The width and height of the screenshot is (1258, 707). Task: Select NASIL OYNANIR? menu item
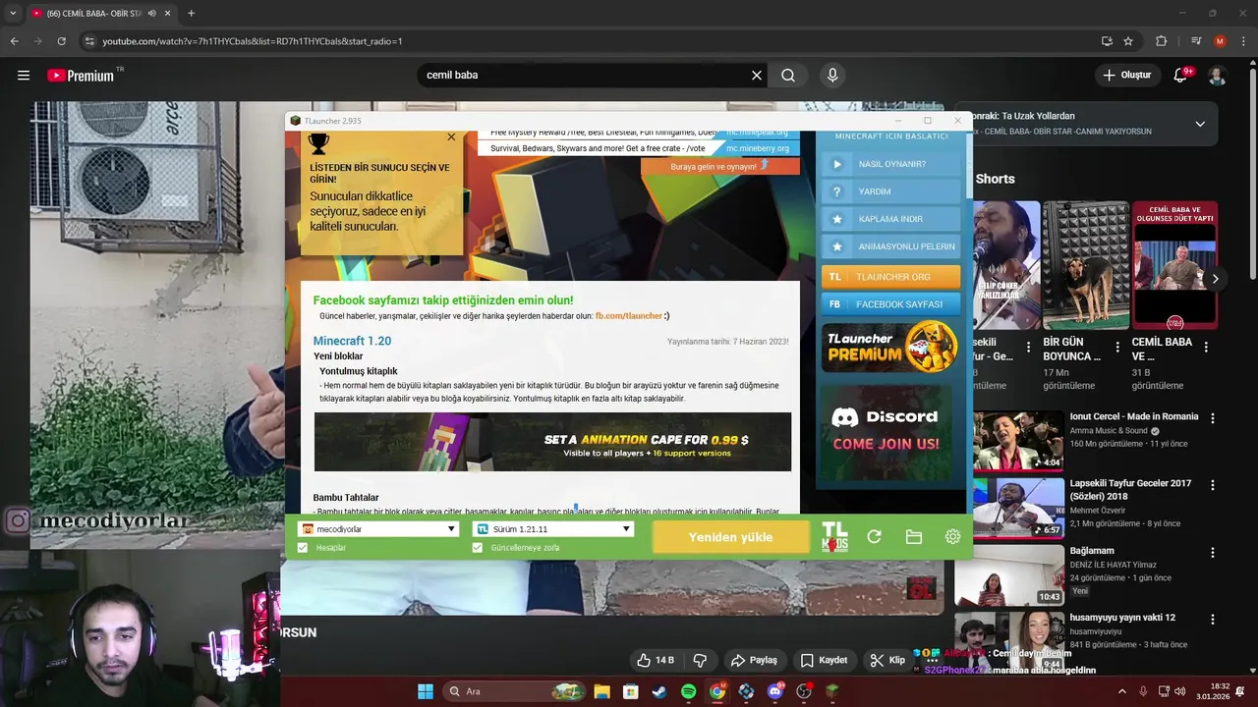(x=890, y=164)
